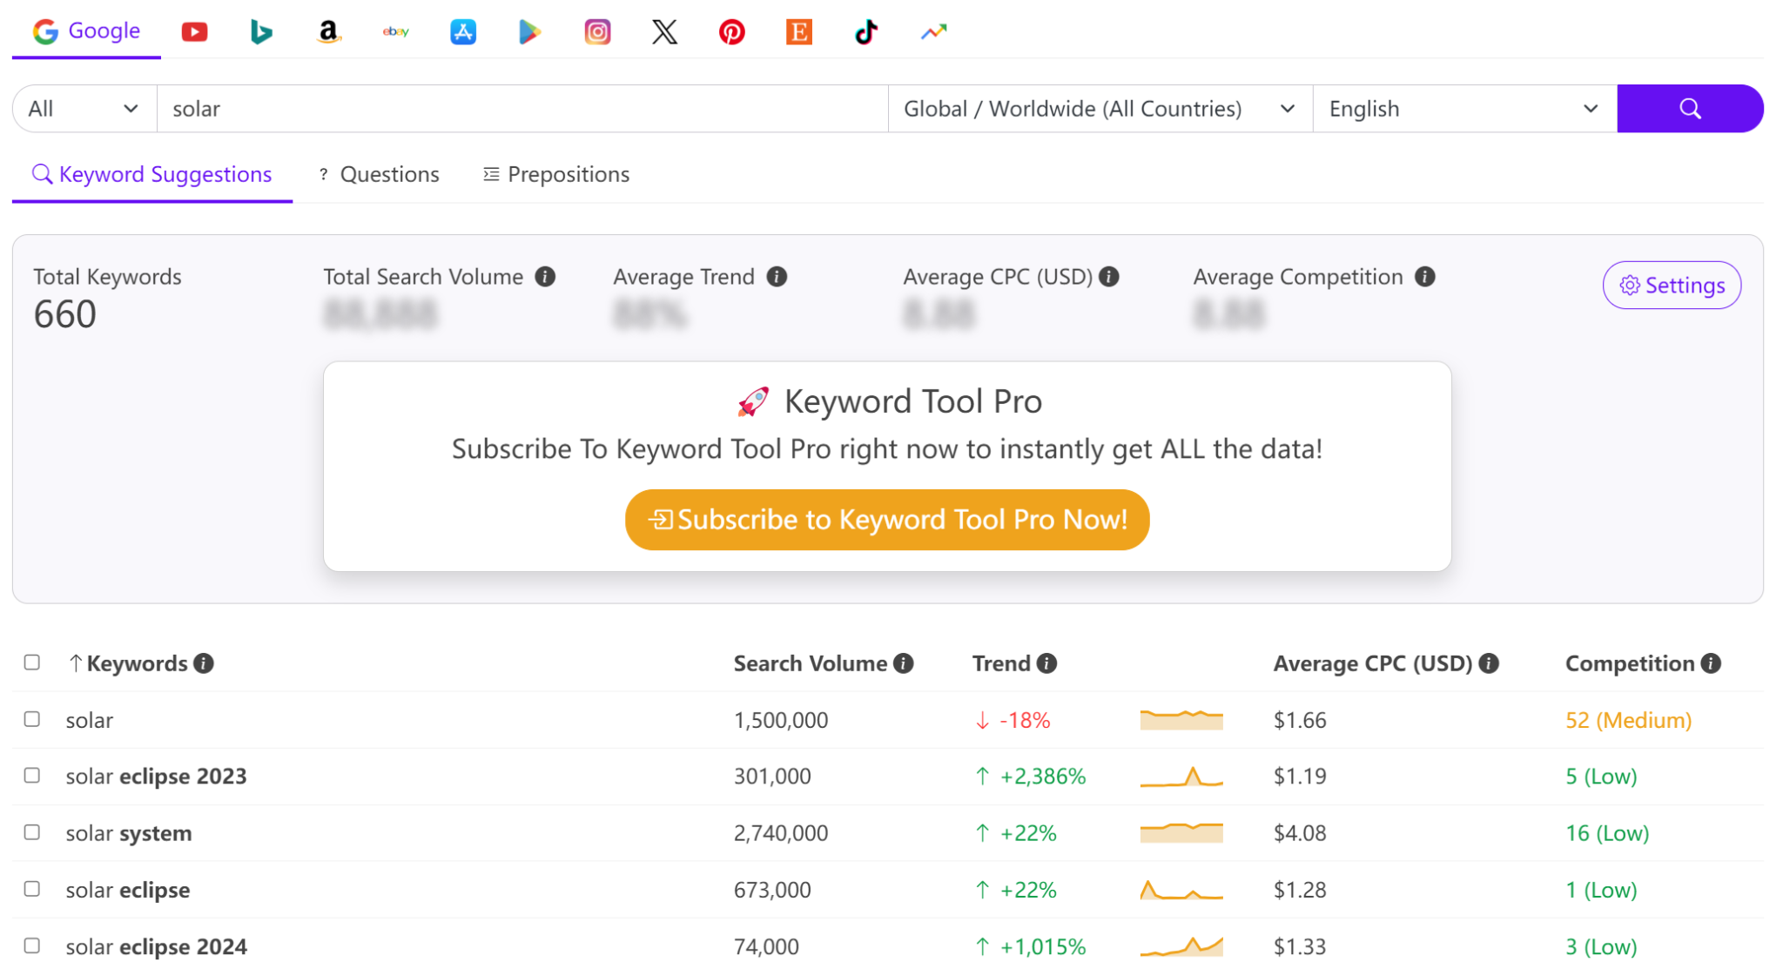Click the keyword search input containing solar
The height and width of the screenshot is (969, 1783).
(522, 109)
